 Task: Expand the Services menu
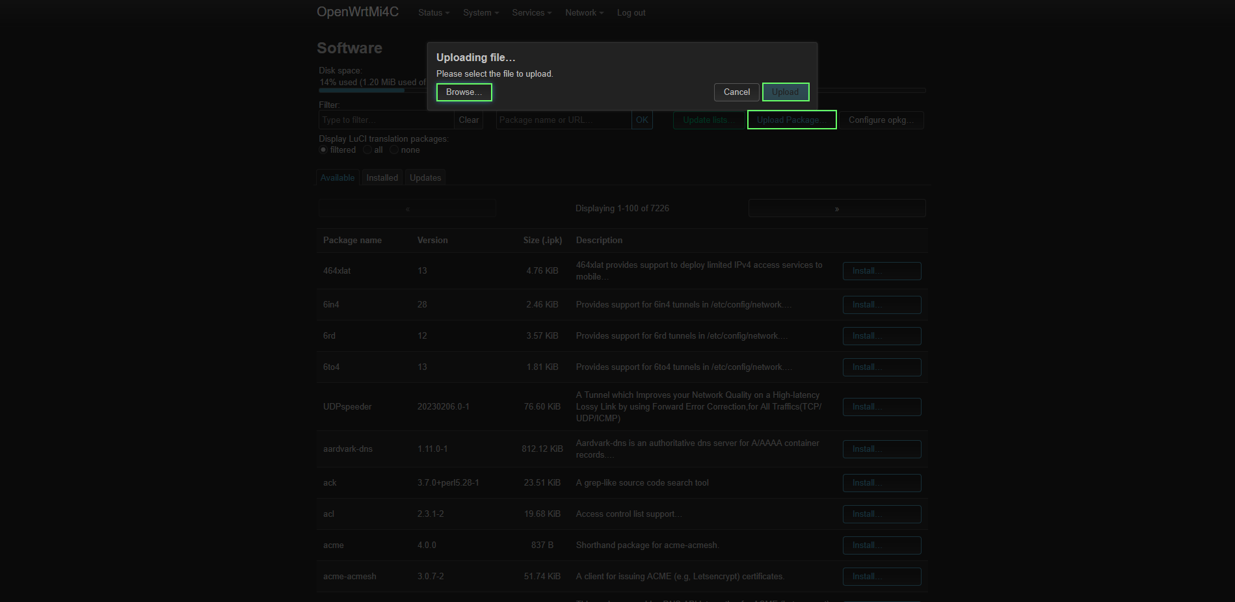click(x=531, y=12)
